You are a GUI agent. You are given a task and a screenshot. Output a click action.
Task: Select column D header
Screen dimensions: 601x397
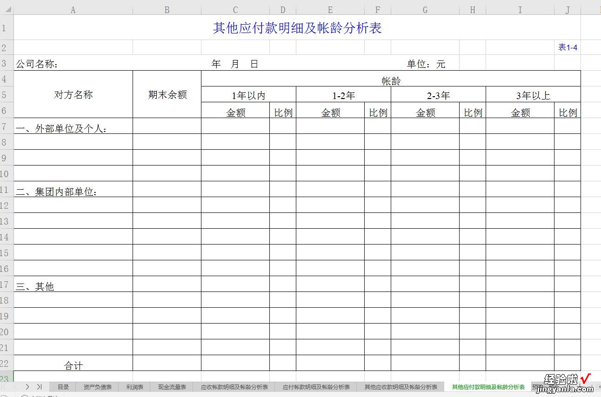[x=283, y=10]
